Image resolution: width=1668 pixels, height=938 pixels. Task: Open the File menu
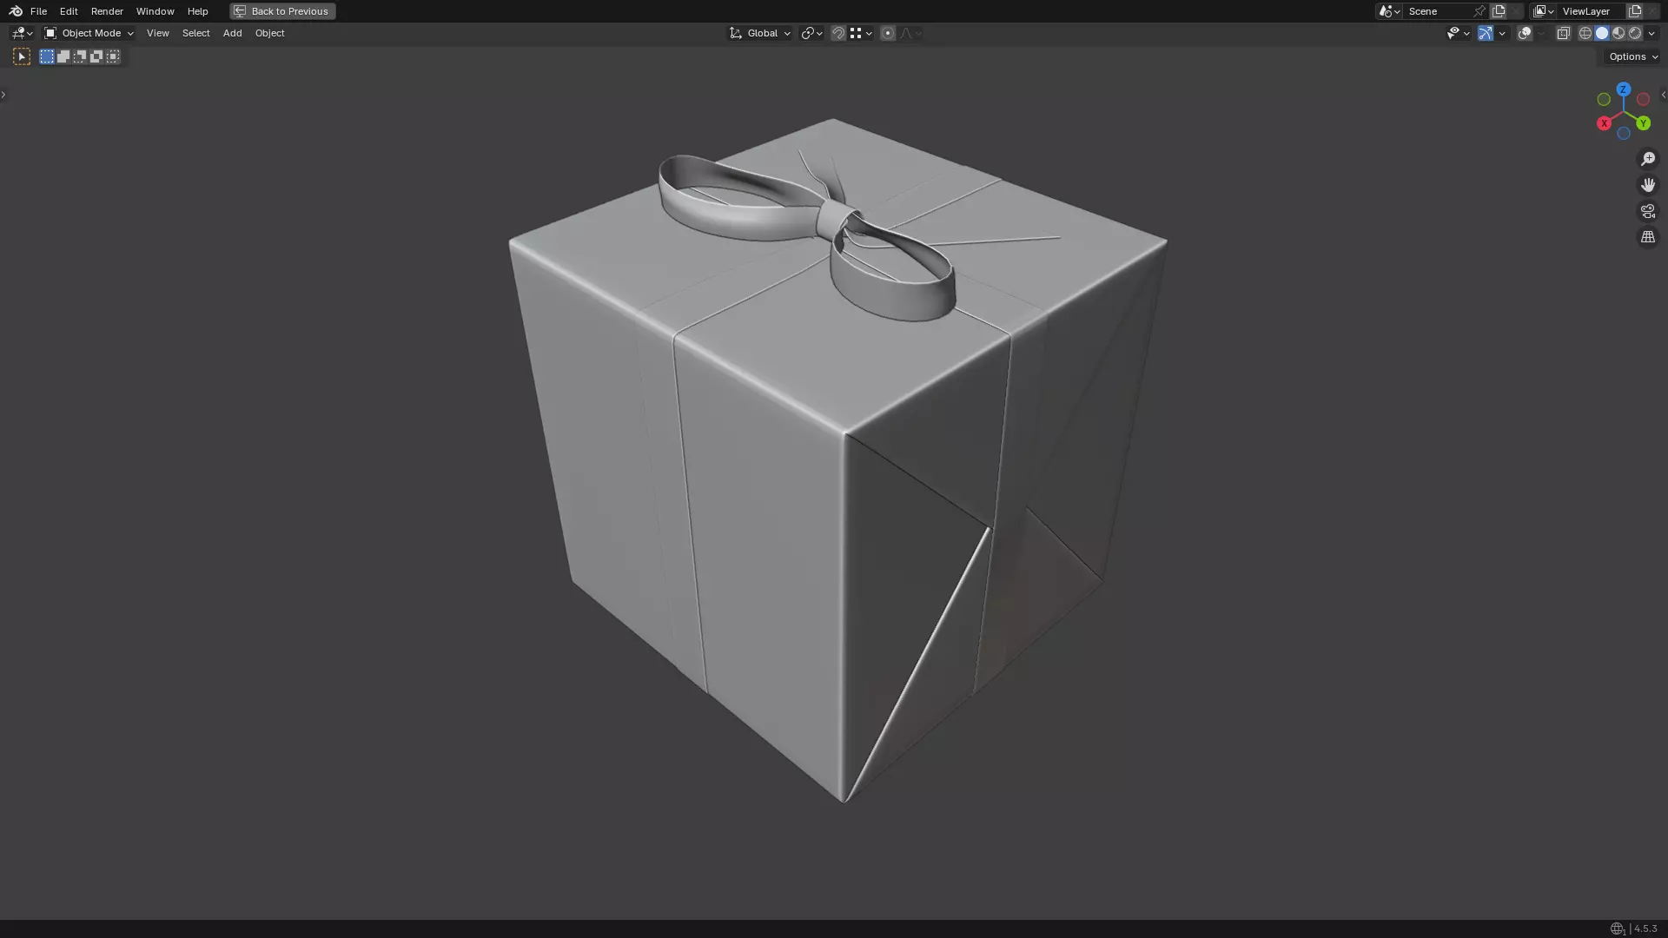tap(38, 11)
